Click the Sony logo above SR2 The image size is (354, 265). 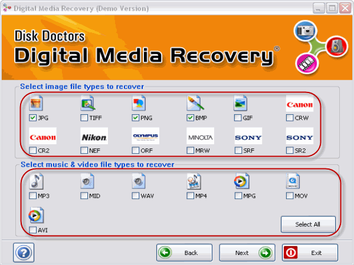(x=300, y=136)
